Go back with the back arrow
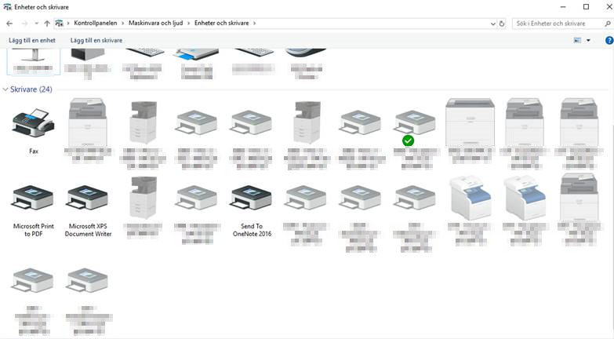Image resolution: width=614 pixels, height=339 pixels. pos(9,24)
